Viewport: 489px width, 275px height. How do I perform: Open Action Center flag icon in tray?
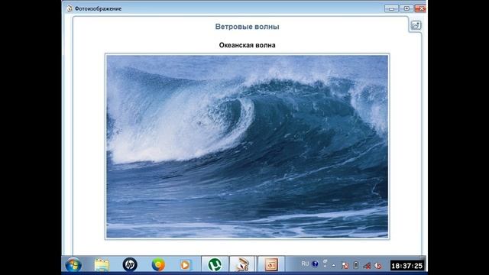point(345,265)
